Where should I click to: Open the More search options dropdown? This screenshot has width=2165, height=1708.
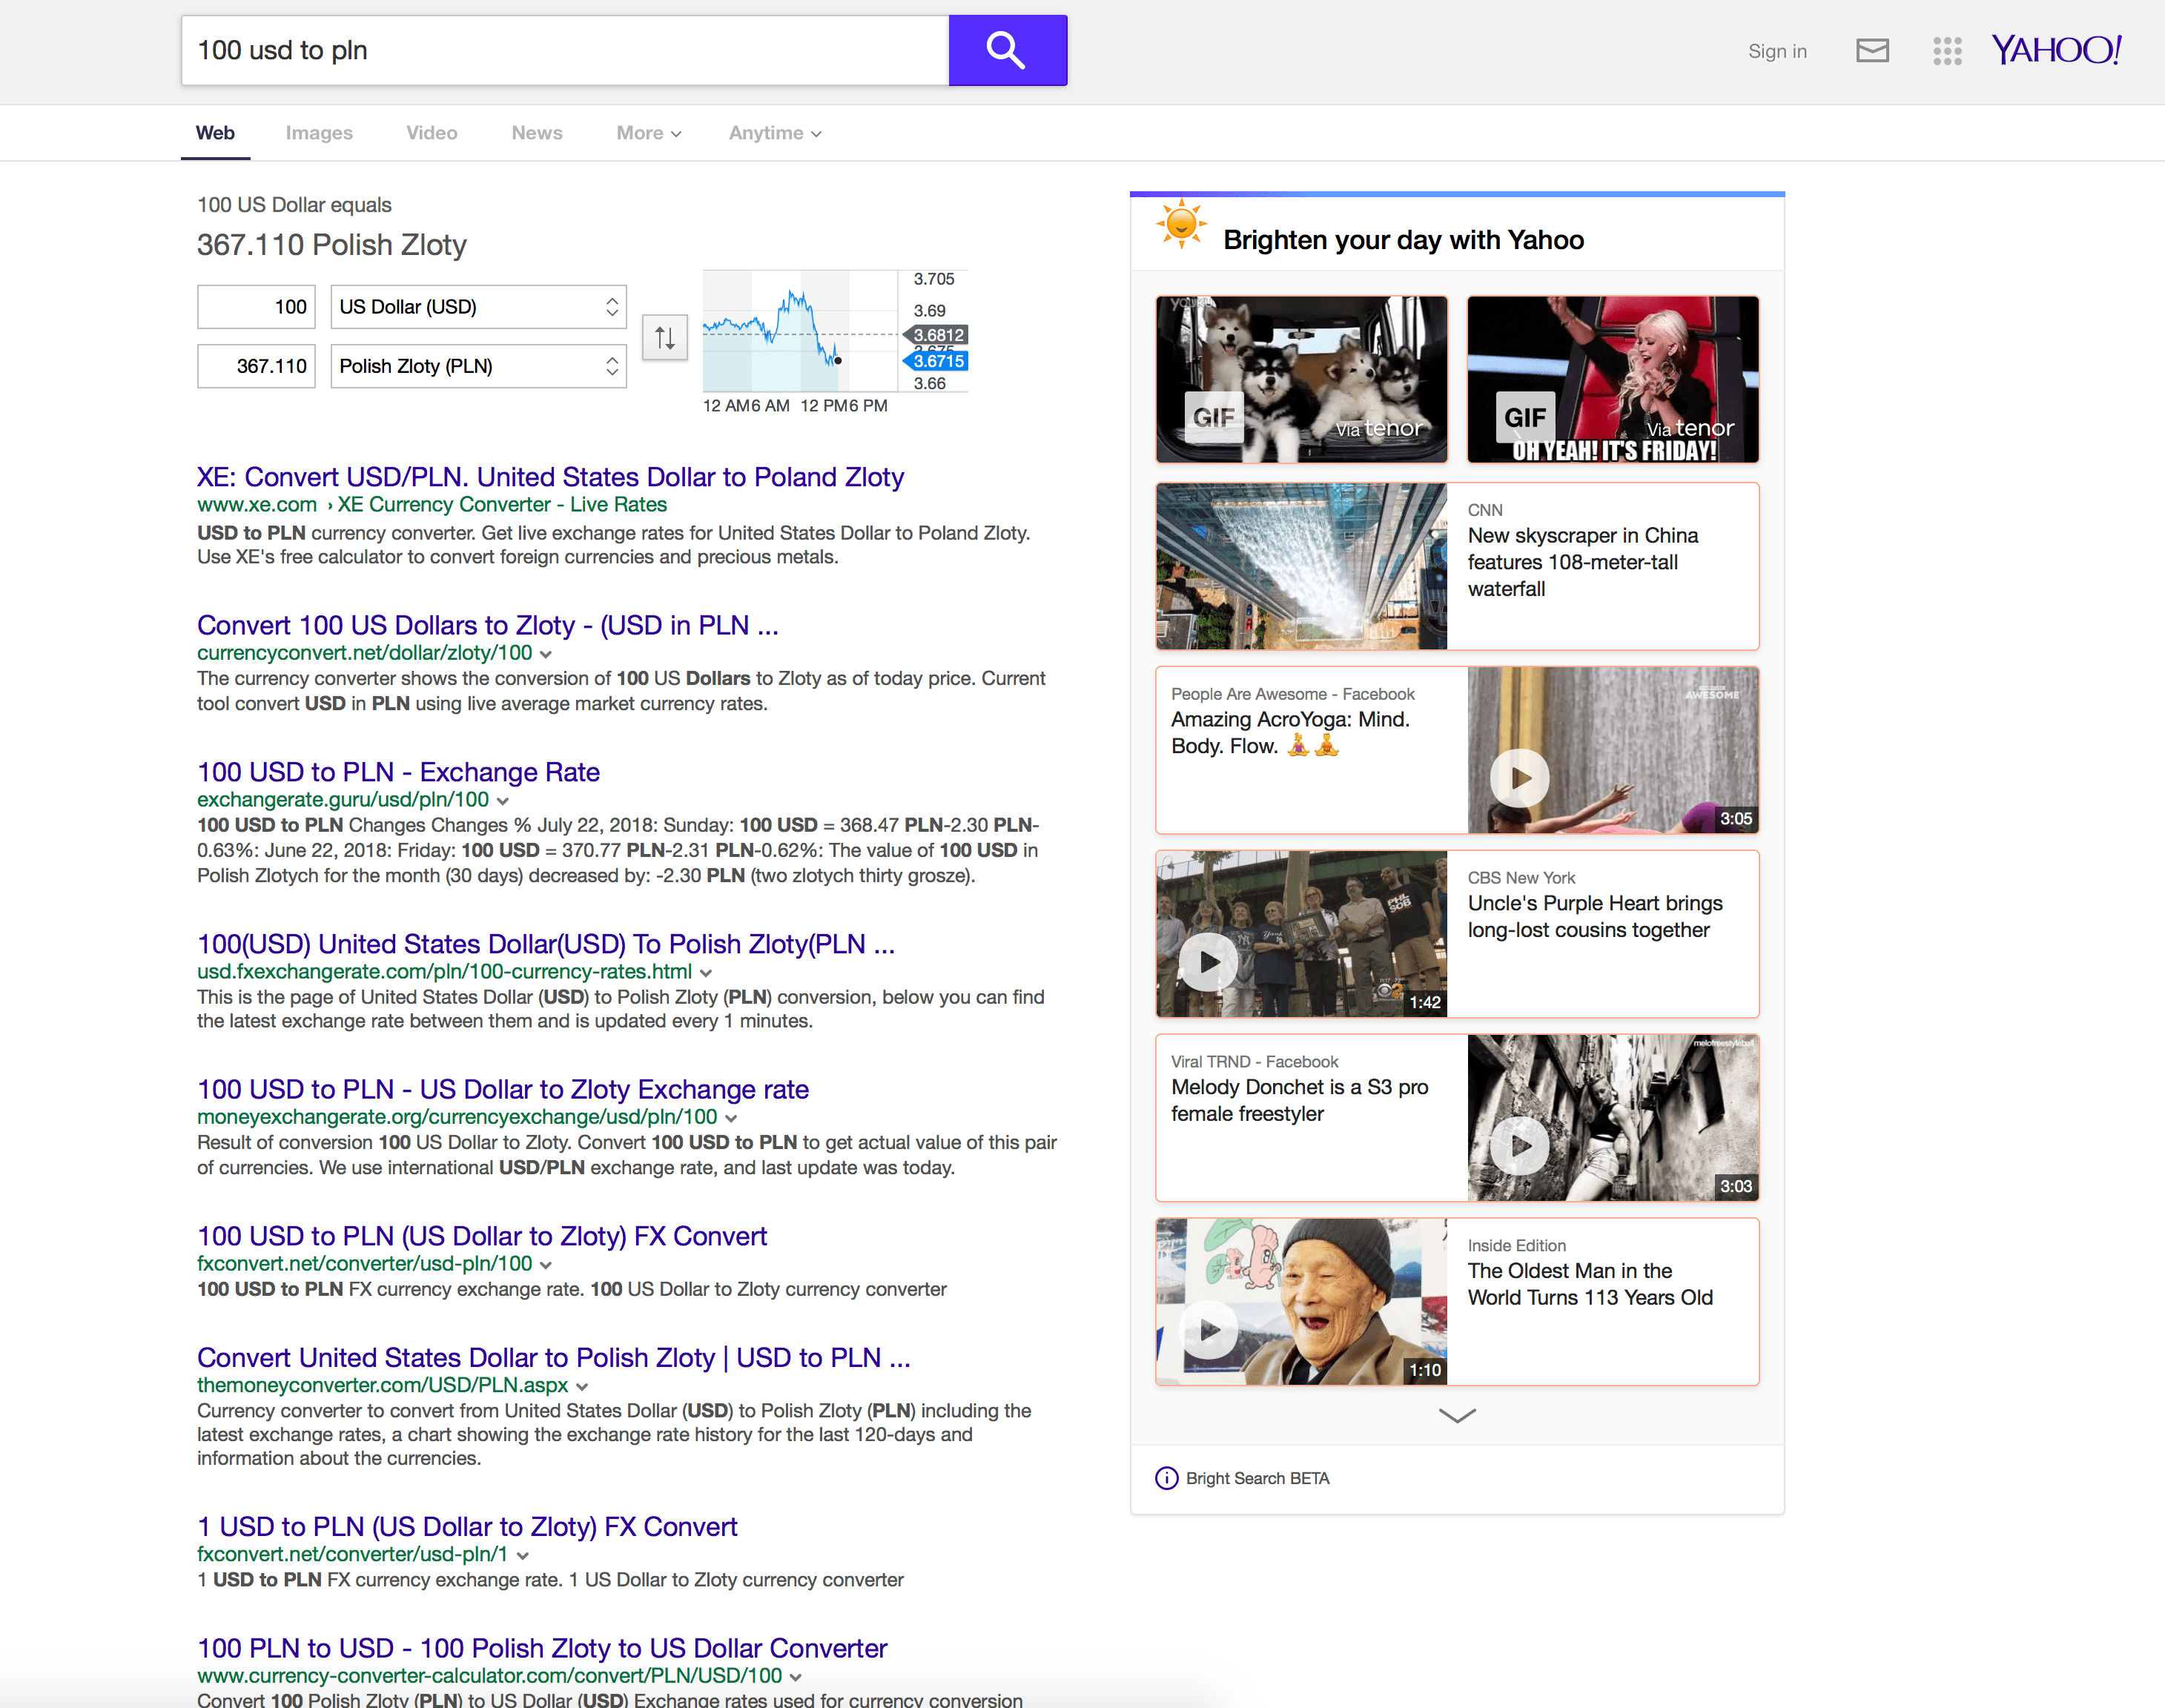649,133
